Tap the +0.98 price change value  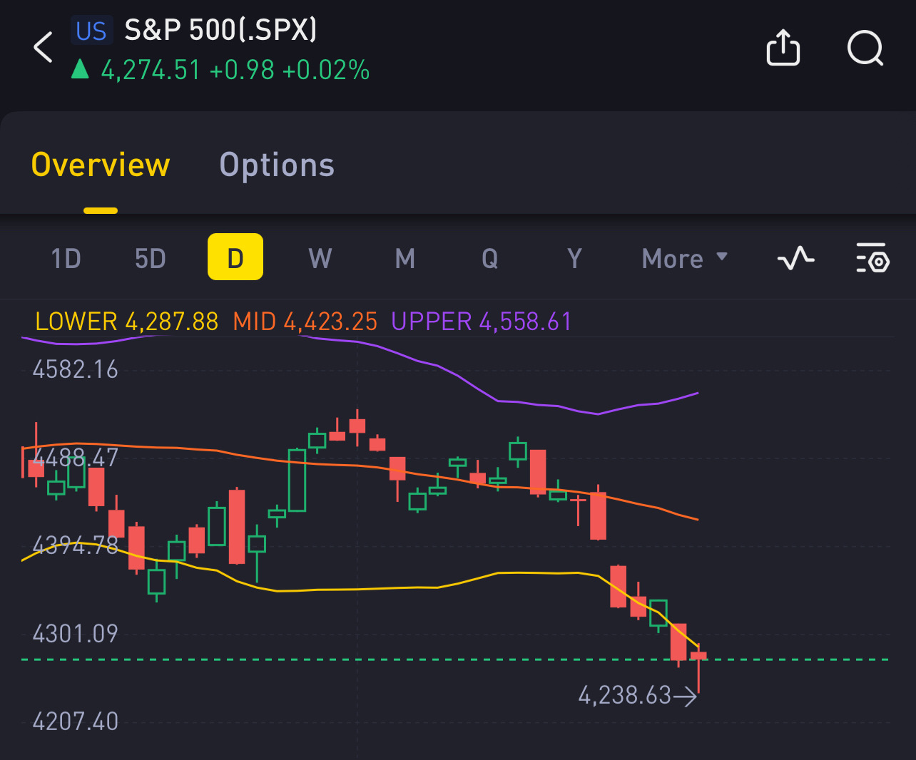242,70
